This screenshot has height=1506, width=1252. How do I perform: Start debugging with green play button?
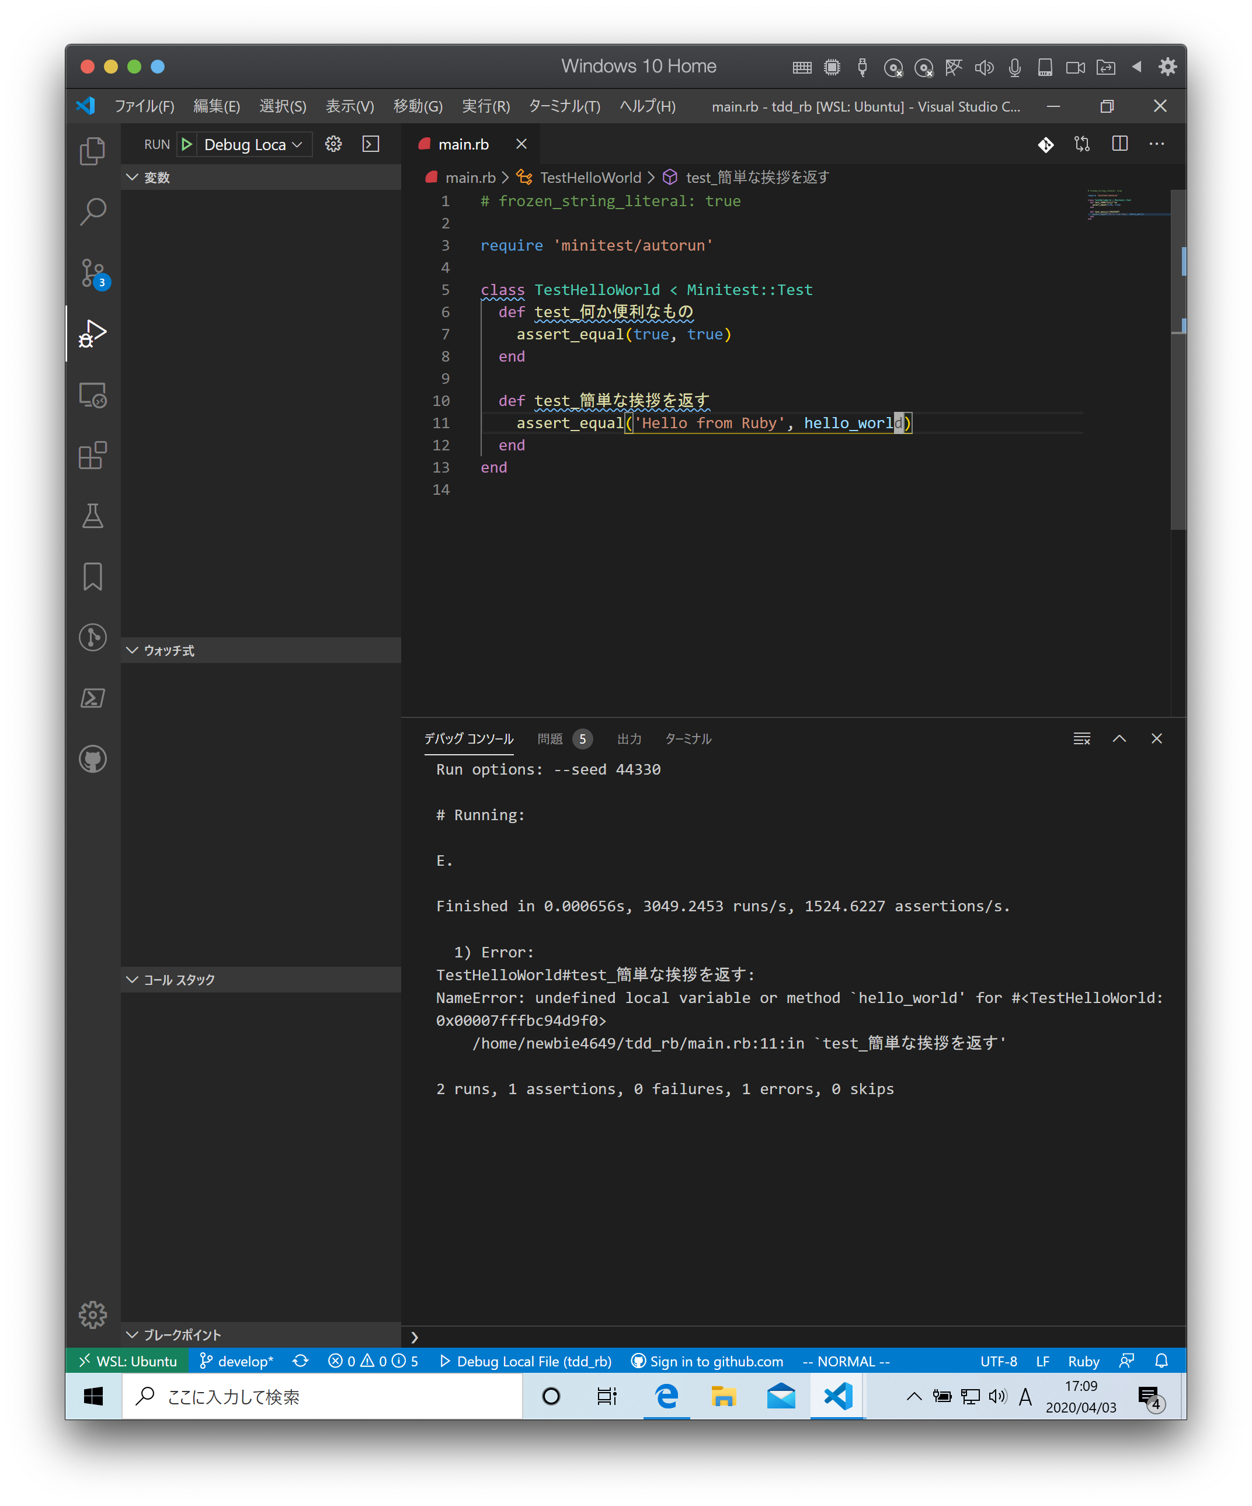(x=186, y=144)
